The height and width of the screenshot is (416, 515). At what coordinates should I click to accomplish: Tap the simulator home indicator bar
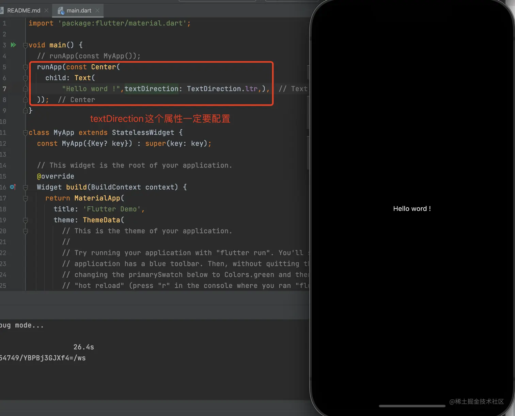[412, 406]
